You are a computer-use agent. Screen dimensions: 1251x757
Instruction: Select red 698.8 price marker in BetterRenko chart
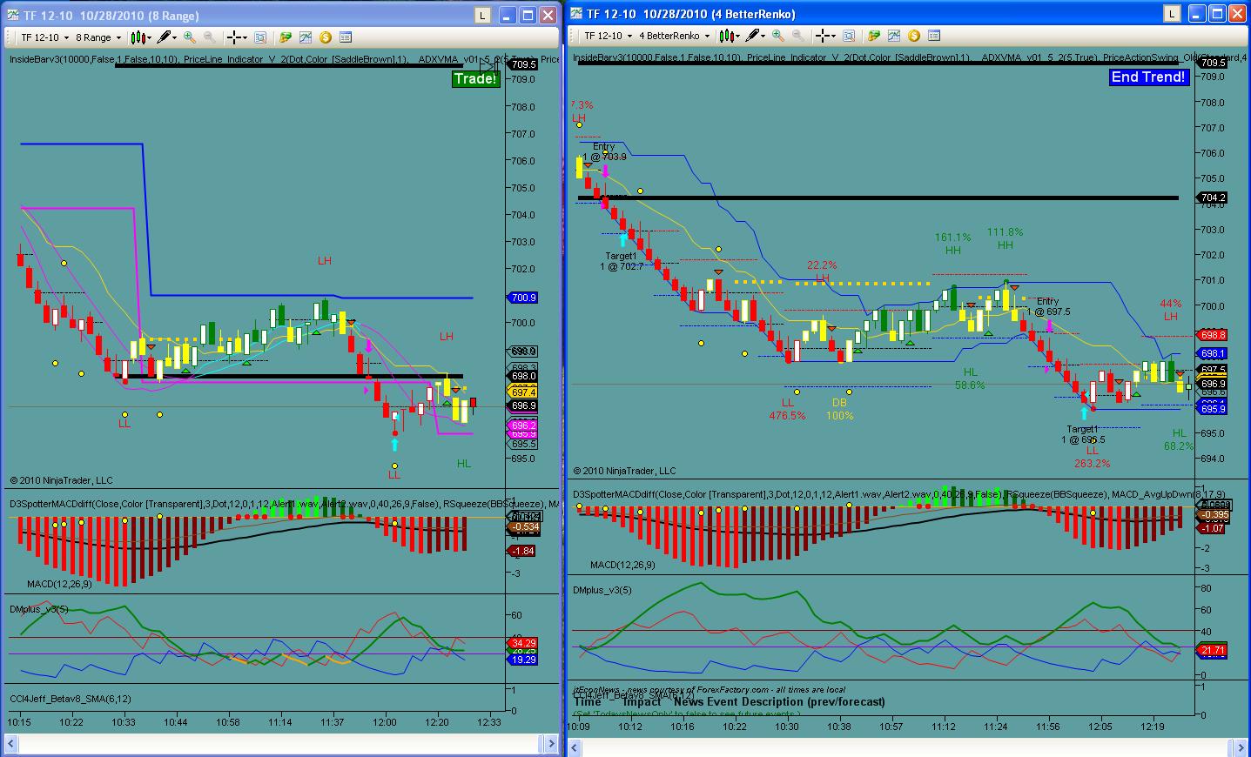point(1213,335)
